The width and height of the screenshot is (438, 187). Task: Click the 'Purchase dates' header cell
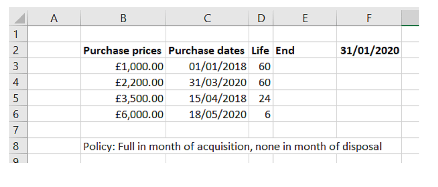(206, 50)
